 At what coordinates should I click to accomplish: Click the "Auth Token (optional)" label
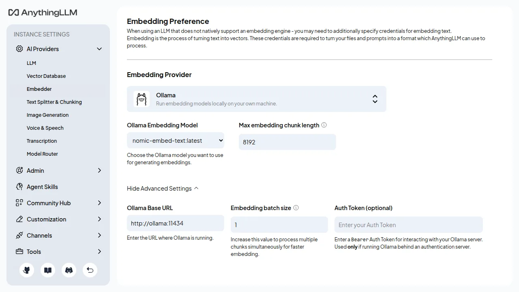click(363, 208)
